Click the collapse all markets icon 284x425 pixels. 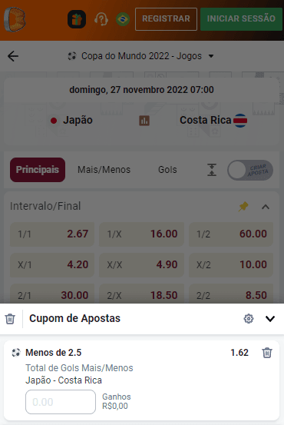[x=212, y=170]
